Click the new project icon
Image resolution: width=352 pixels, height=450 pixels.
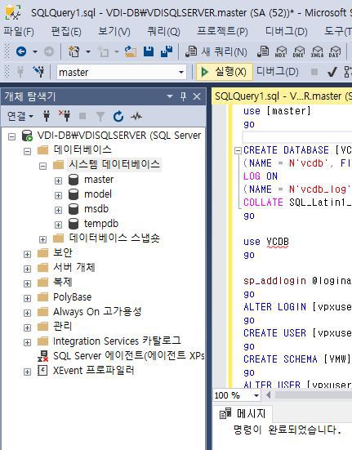pos(74,51)
